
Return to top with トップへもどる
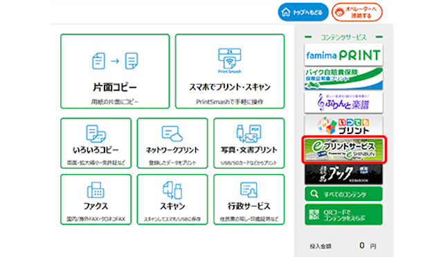[303, 12]
